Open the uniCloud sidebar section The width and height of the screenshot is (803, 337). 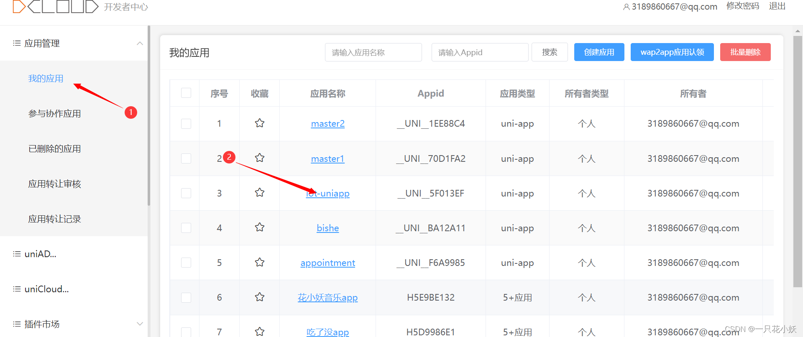(x=46, y=289)
